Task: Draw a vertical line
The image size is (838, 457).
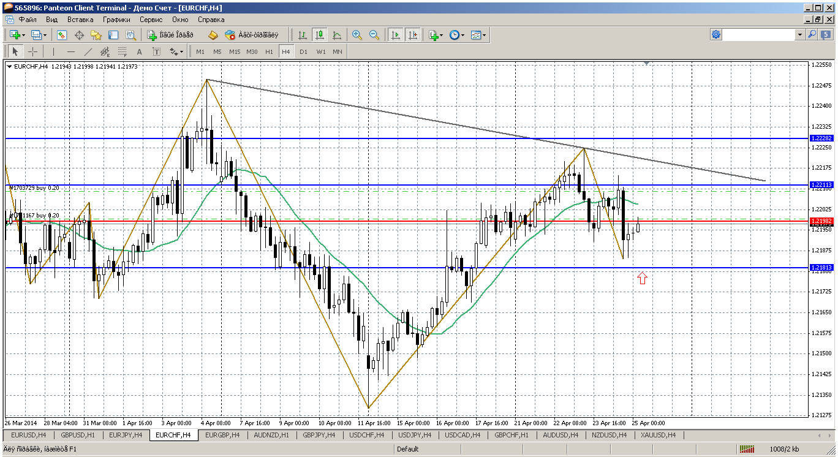Action: coord(54,51)
